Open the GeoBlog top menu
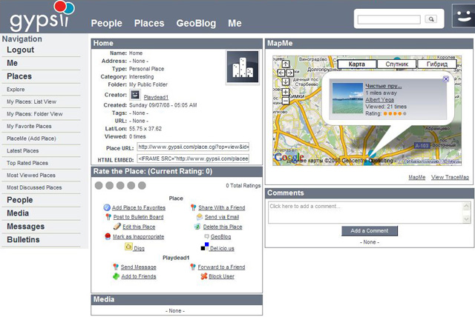Screen dimensions: 475x317 tap(196, 24)
